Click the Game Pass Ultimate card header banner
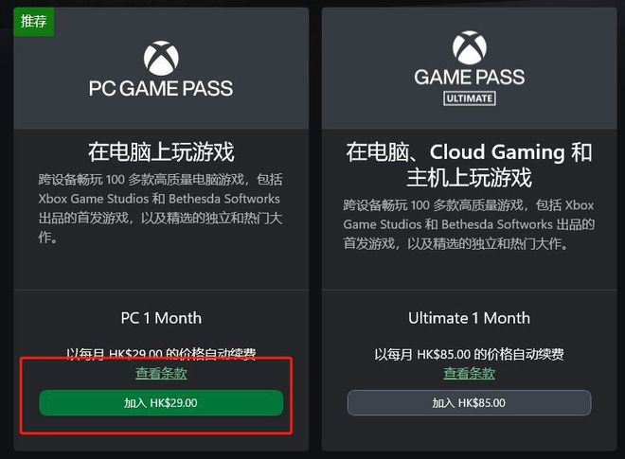 (x=469, y=68)
